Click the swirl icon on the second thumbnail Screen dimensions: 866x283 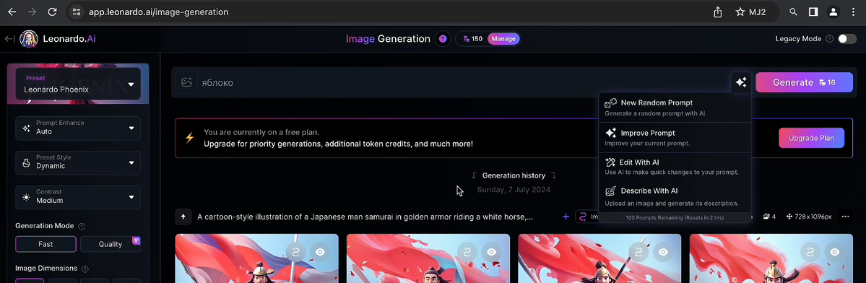tap(467, 252)
